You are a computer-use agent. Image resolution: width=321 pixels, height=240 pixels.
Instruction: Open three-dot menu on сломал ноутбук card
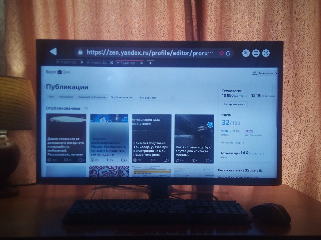(x=210, y=118)
